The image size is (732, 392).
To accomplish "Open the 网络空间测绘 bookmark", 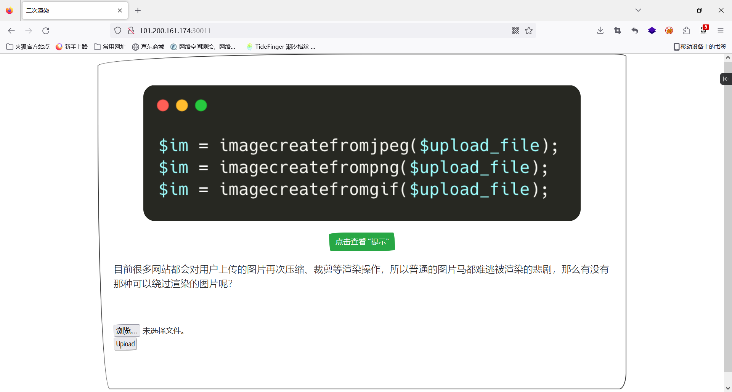I will point(203,47).
